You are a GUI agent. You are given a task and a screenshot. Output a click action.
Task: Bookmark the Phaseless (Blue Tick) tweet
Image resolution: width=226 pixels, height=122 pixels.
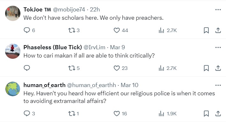pyautogui.click(x=206, y=68)
